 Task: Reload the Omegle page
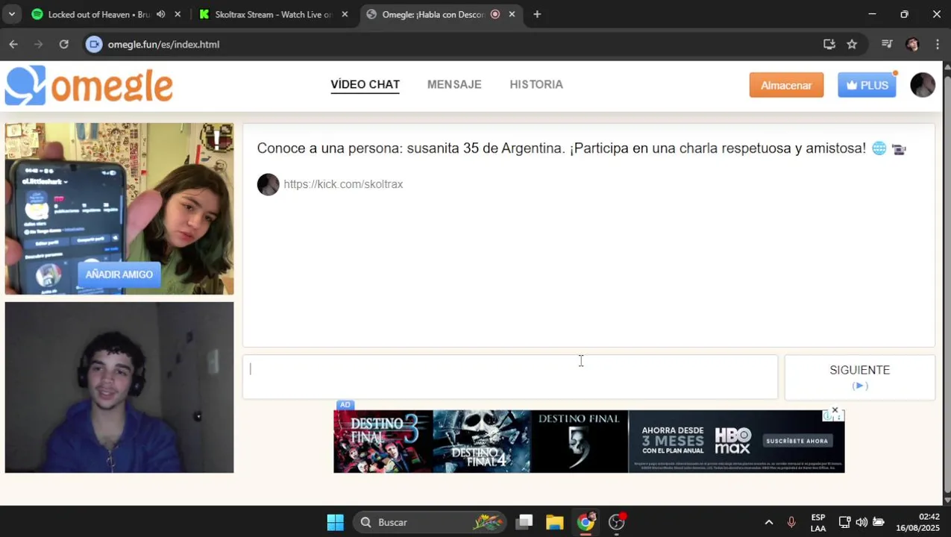click(64, 44)
